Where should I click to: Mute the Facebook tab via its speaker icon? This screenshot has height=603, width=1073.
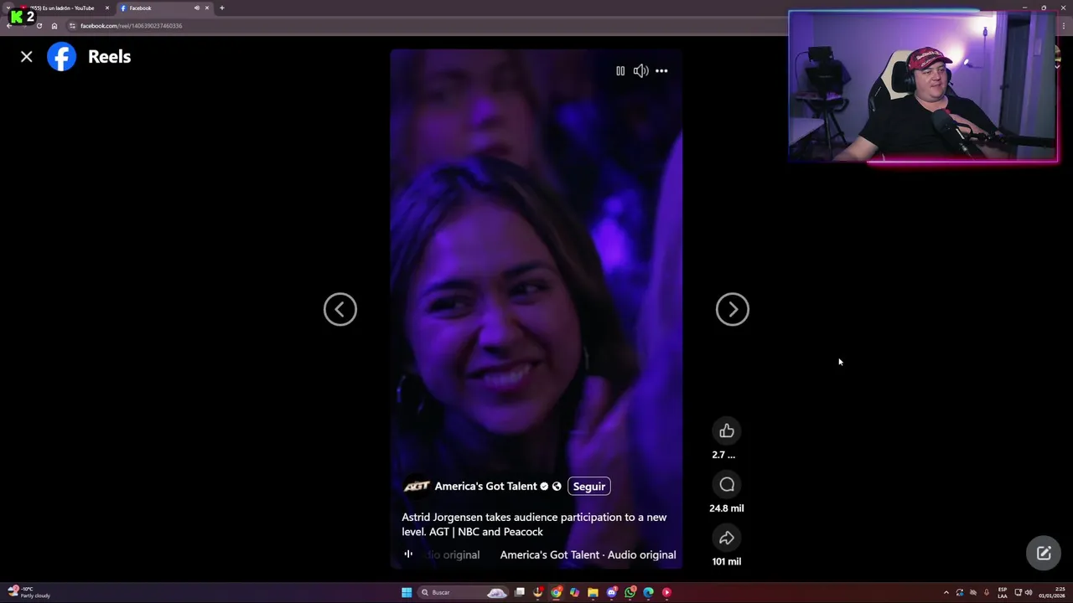pos(197,8)
